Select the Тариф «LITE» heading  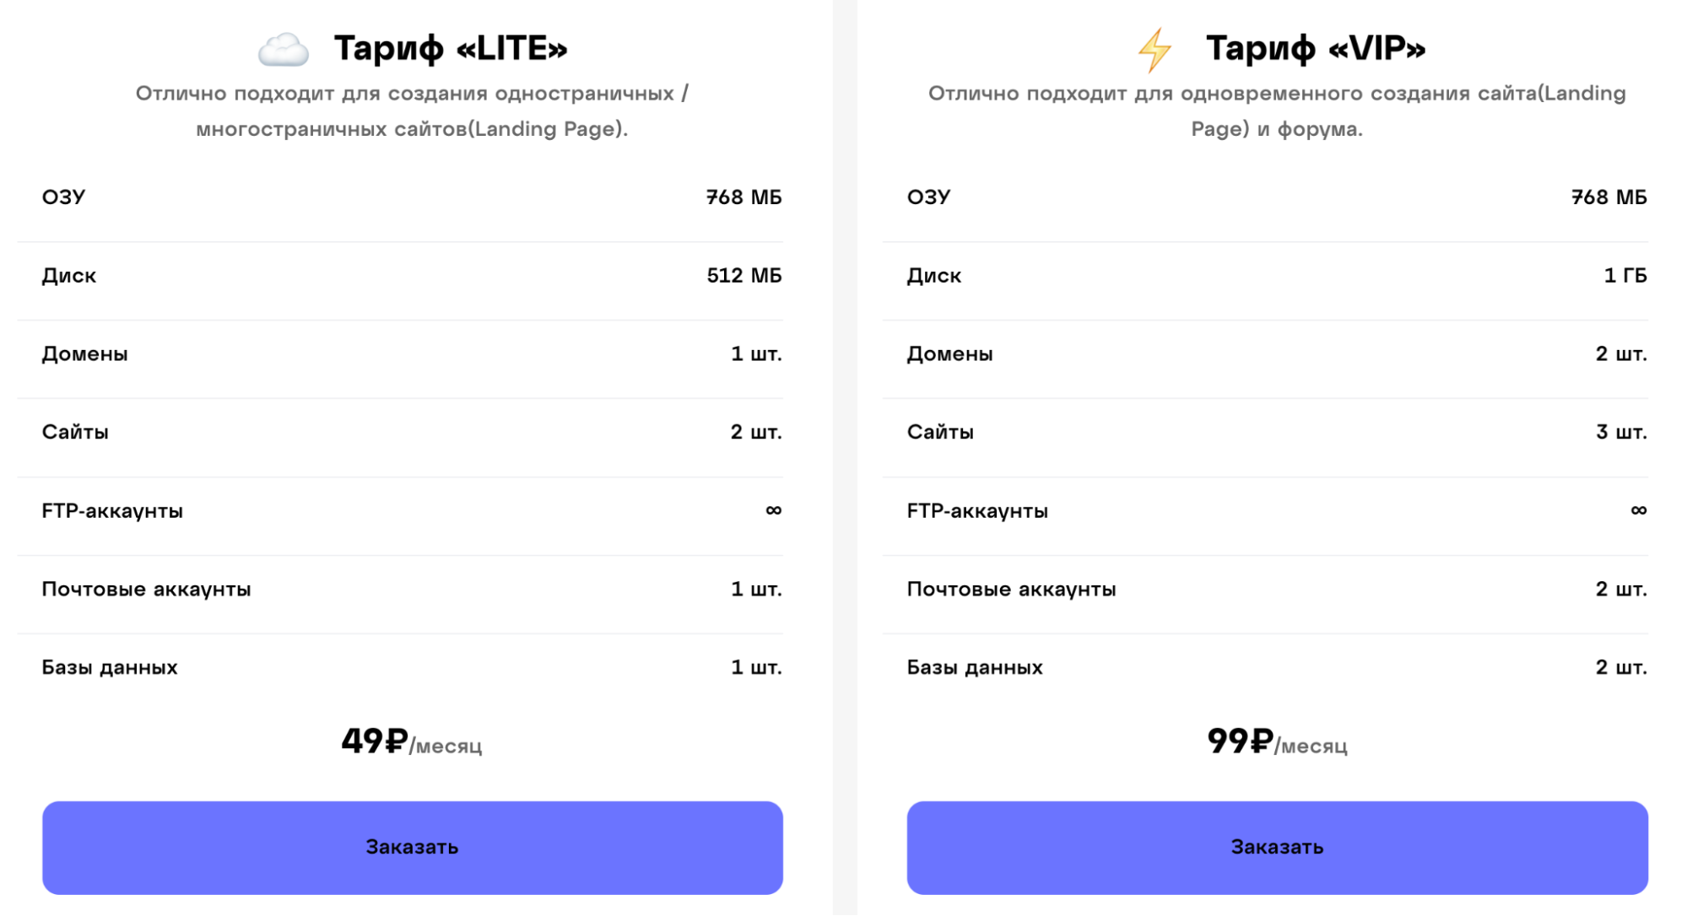pyautogui.click(x=451, y=49)
